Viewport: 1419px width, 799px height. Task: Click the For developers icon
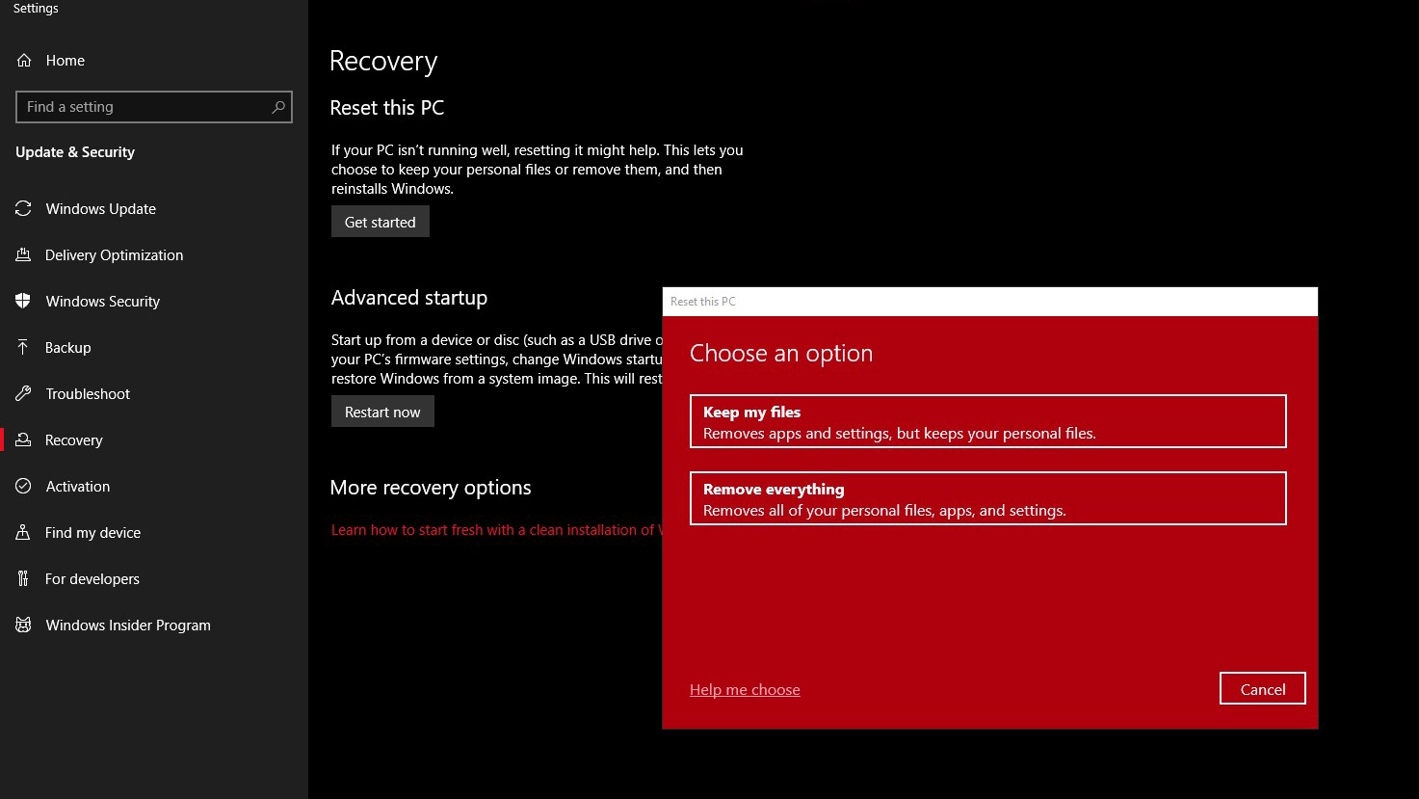24,579
